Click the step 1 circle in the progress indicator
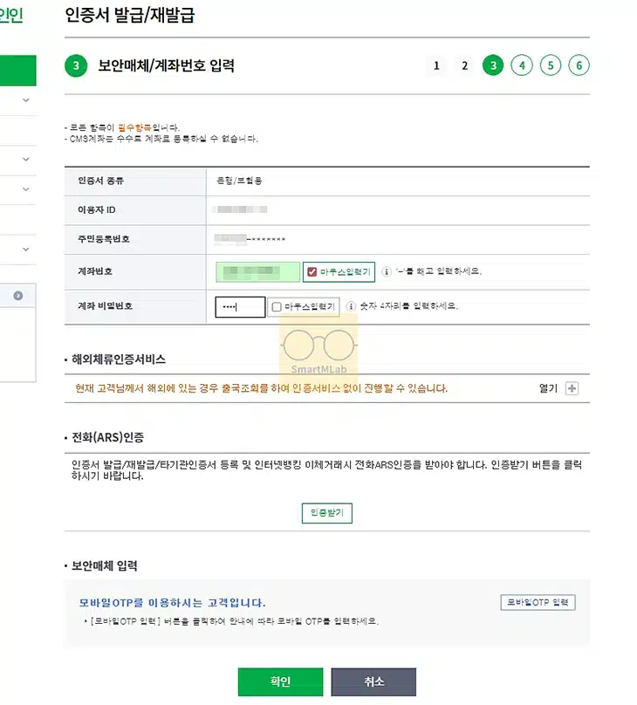Image resolution: width=637 pixels, height=705 pixels. [435, 65]
